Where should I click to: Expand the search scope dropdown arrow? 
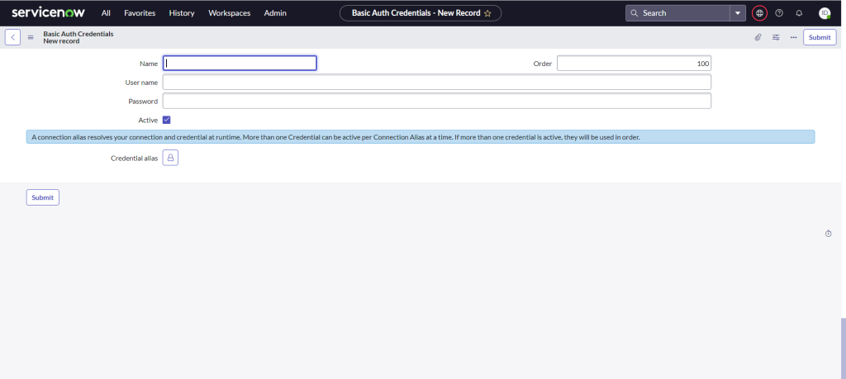(738, 13)
